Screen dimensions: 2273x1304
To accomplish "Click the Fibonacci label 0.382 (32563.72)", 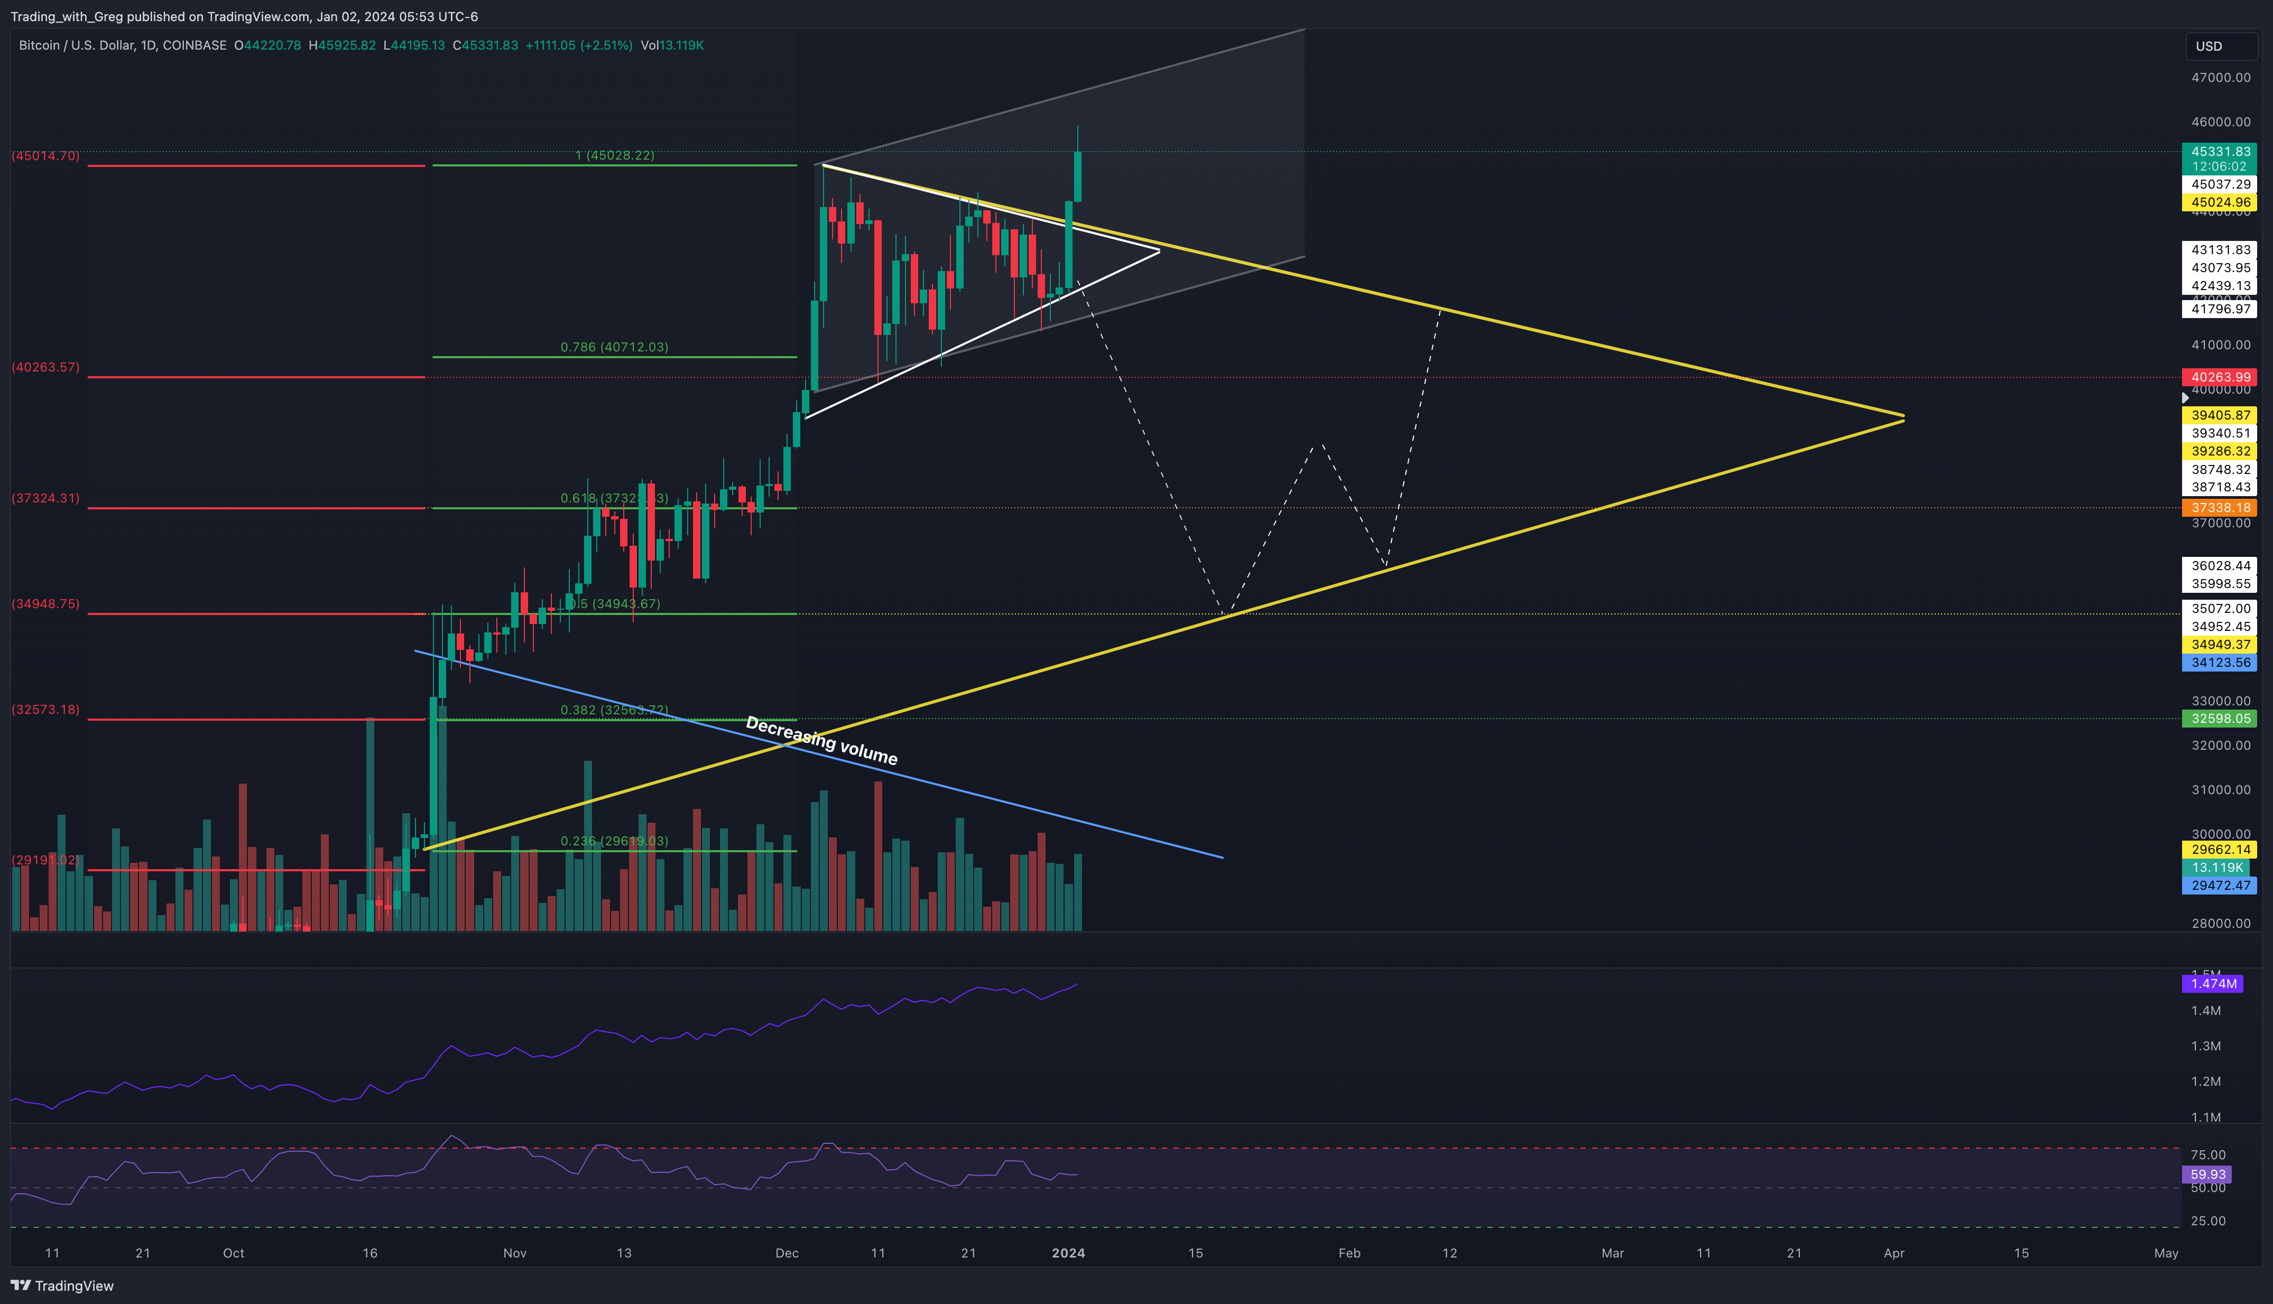I will click(x=615, y=709).
